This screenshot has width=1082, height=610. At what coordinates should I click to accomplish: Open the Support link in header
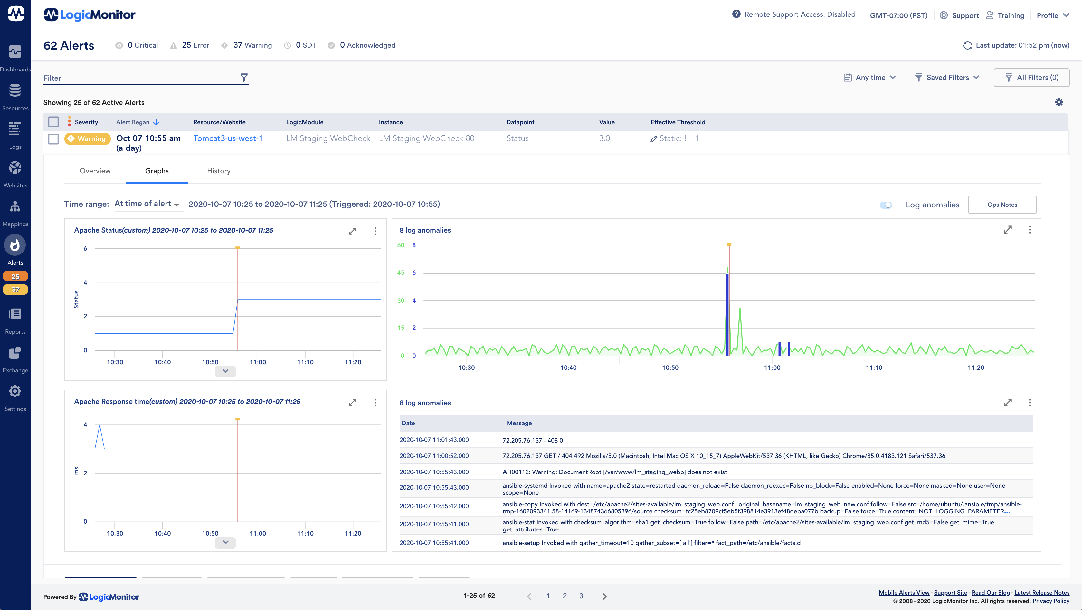pos(959,15)
